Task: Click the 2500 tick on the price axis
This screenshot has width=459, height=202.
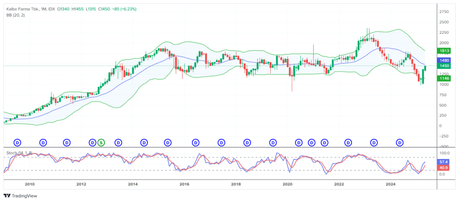Action: (x=444, y=22)
